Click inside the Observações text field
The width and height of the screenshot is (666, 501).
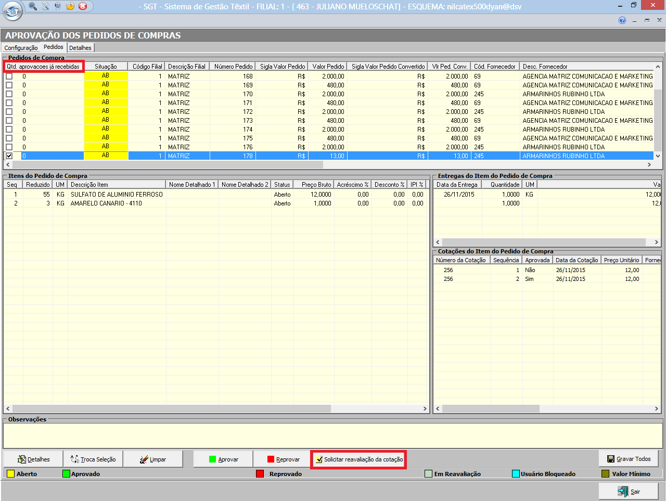coord(333,435)
